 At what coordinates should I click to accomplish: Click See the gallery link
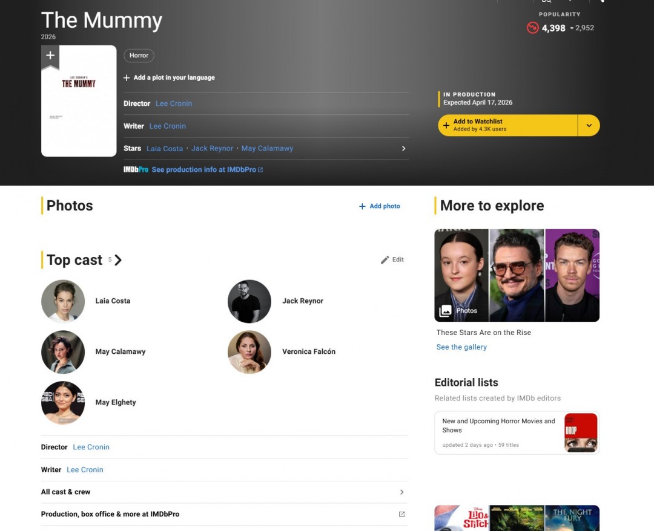pos(461,347)
